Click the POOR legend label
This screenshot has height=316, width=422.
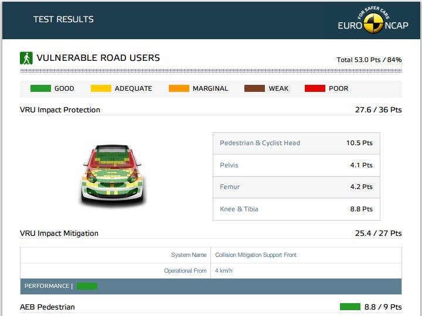pyautogui.click(x=339, y=88)
